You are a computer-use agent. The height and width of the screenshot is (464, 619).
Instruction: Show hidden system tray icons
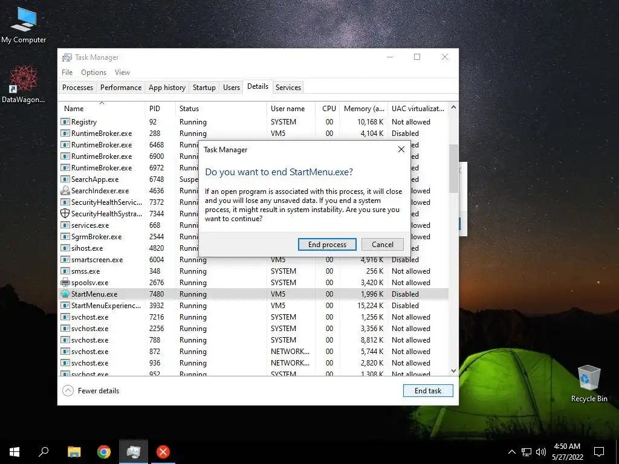pos(511,452)
